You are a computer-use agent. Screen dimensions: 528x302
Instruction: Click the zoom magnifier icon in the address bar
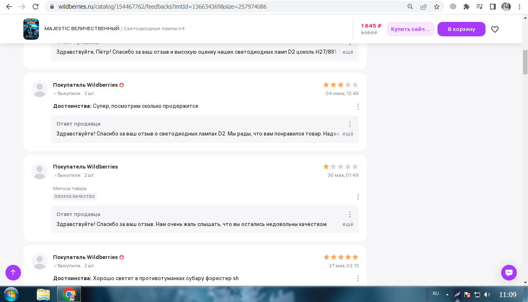(x=410, y=7)
